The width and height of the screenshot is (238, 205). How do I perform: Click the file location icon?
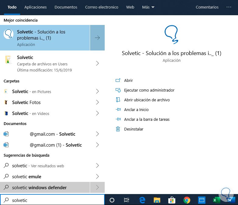[118, 100]
